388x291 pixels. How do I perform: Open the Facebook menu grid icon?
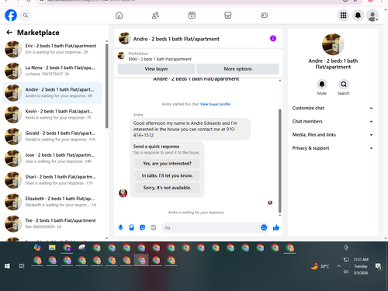343,16
